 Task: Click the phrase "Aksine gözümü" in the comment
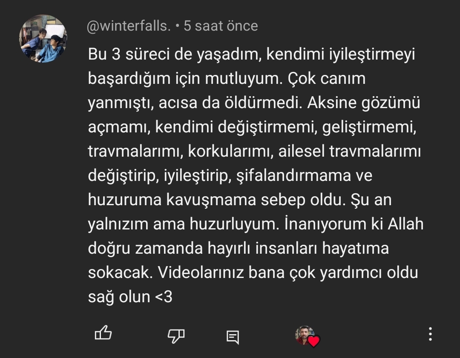364,103
